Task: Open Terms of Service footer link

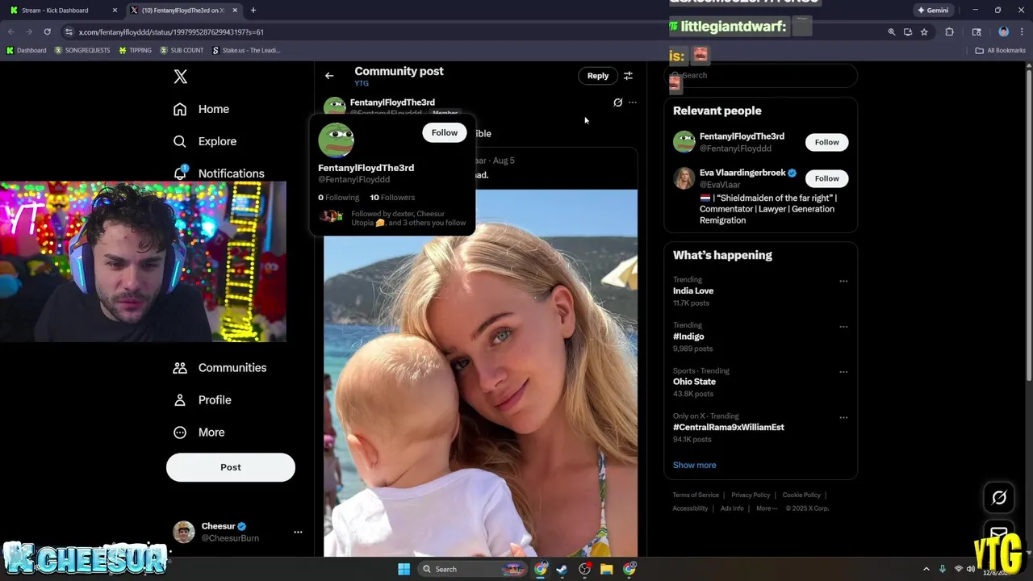Action: tap(696, 495)
